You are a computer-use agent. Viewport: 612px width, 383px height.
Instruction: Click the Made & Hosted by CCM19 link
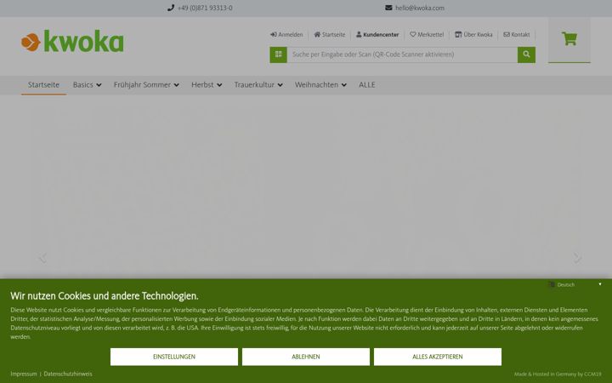point(558,374)
